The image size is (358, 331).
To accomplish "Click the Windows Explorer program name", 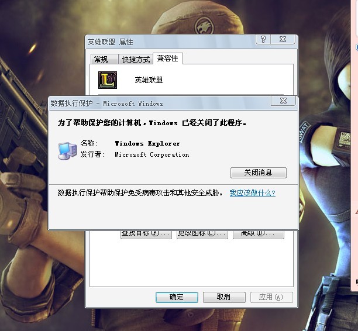I will [x=147, y=144].
